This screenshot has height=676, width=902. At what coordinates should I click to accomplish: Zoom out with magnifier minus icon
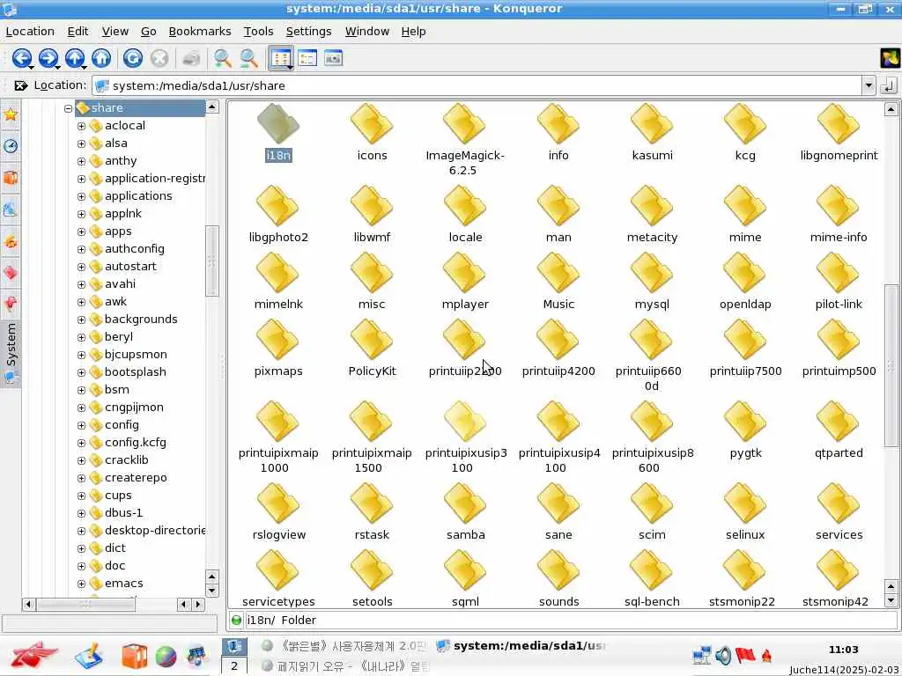[x=248, y=58]
